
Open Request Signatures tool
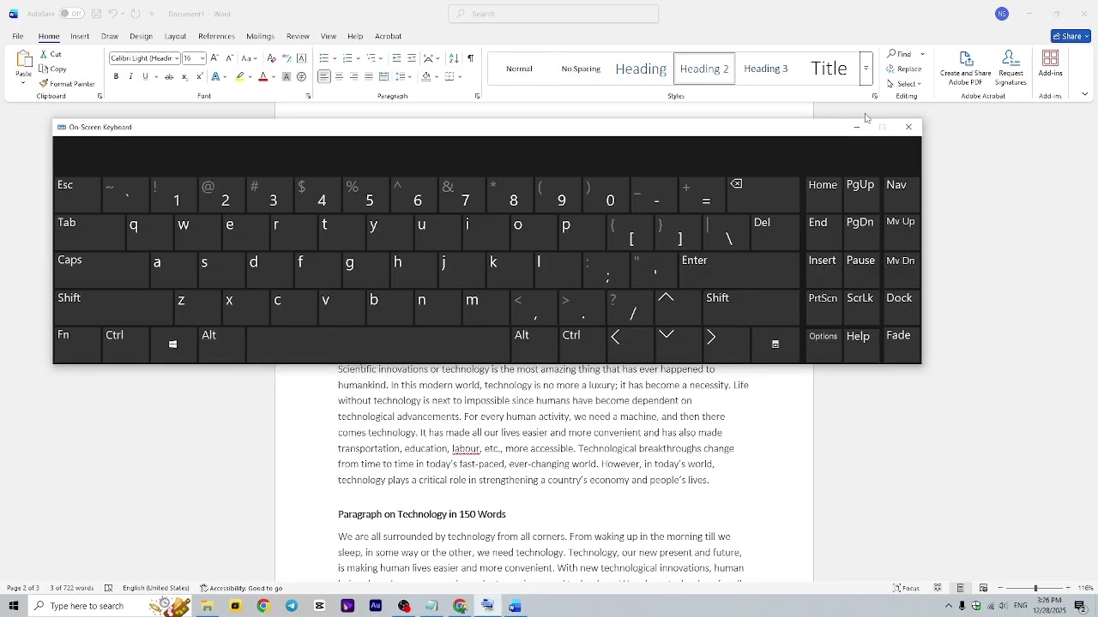click(1012, 69)
